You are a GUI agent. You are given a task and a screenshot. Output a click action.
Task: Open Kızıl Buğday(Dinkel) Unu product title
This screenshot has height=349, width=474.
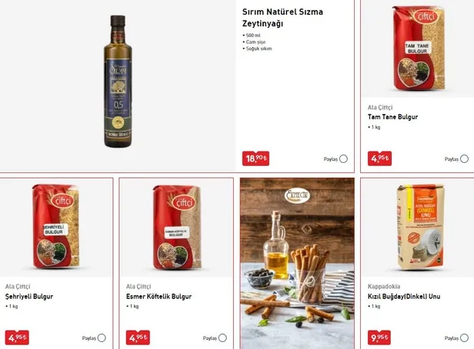click(x=404, y=297)
